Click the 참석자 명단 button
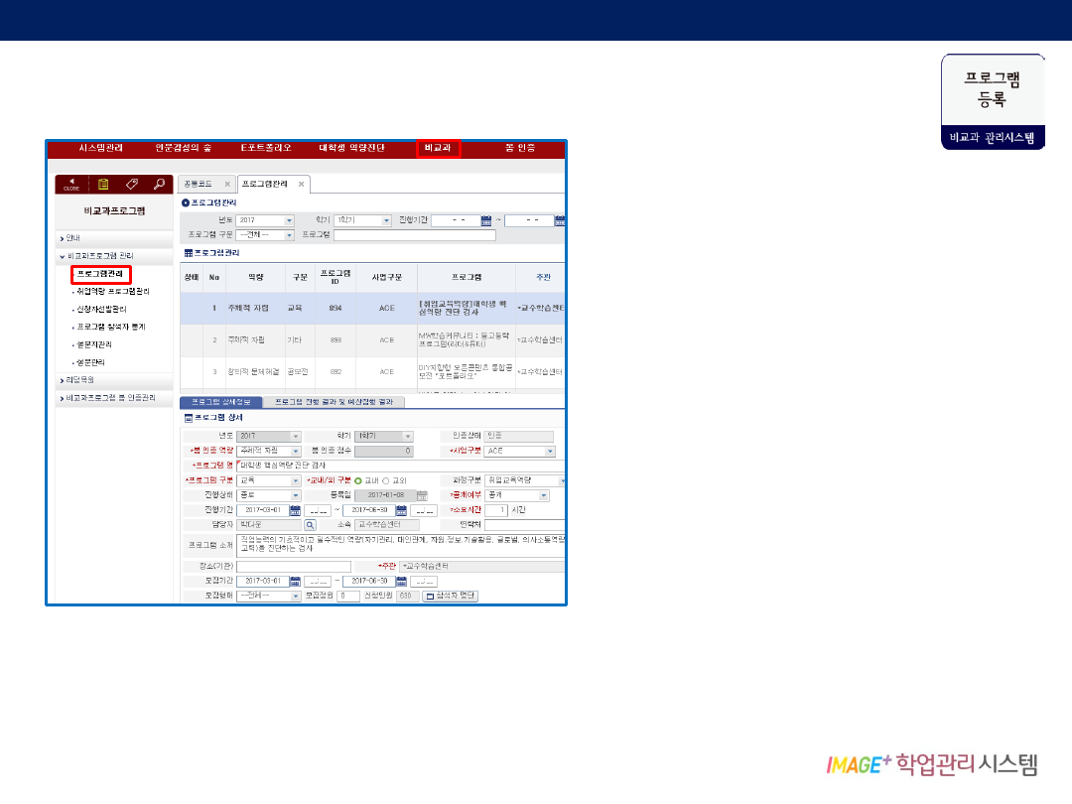 [451, 597]
